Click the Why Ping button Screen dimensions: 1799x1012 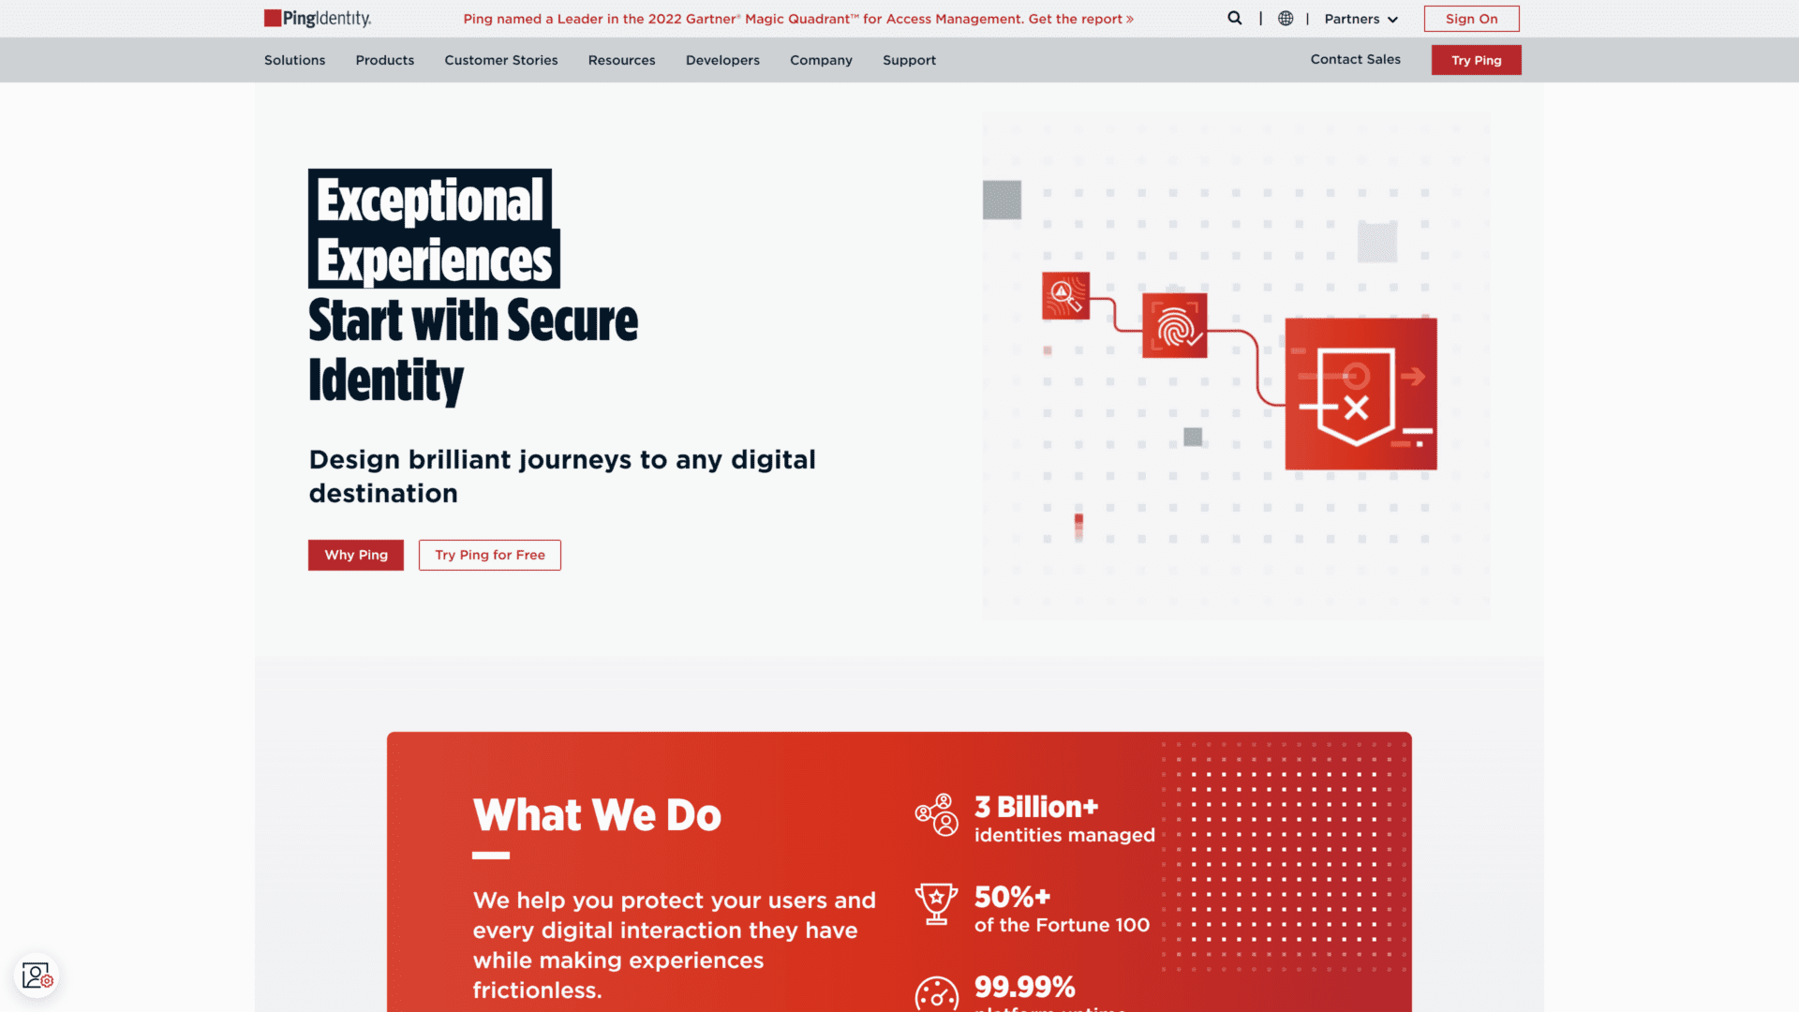356,555
